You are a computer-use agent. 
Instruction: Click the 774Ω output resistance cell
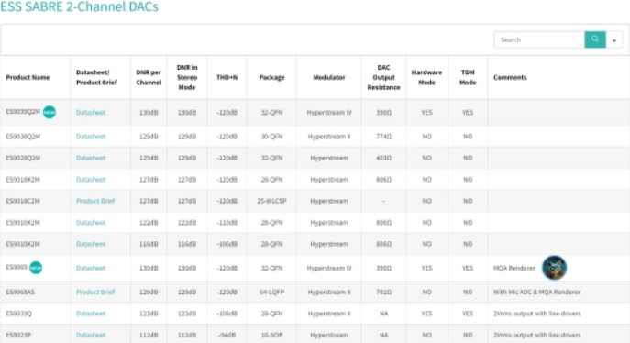click(x=383, y=137)
